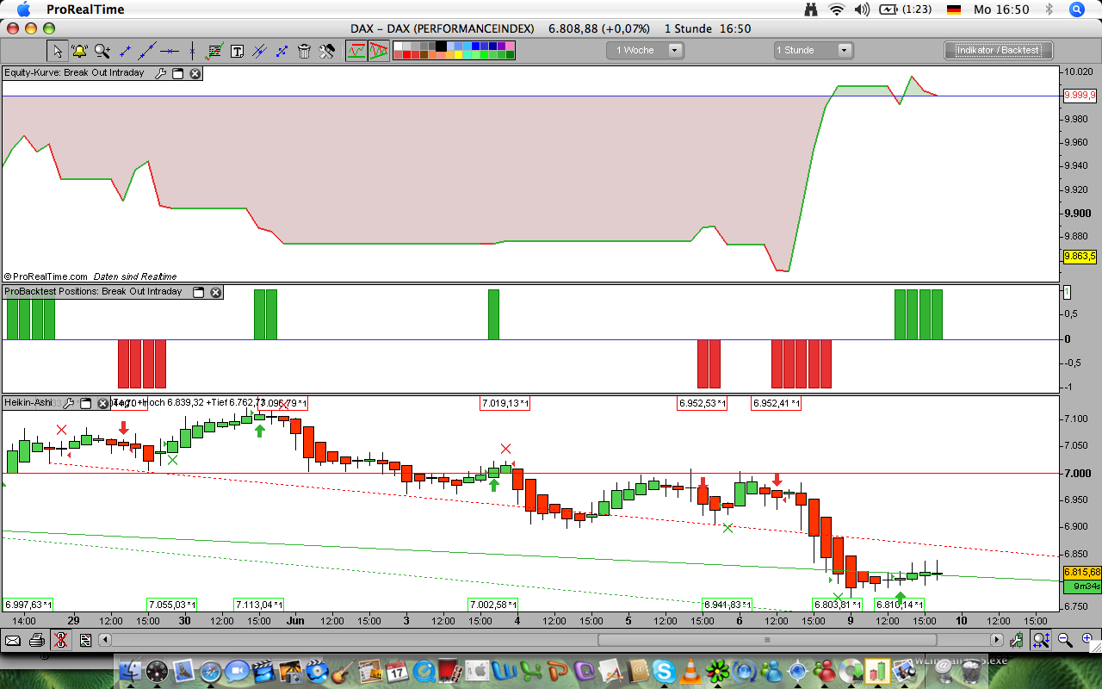Toggle the red crossed-out icon below chart

[x=60, y=640]
